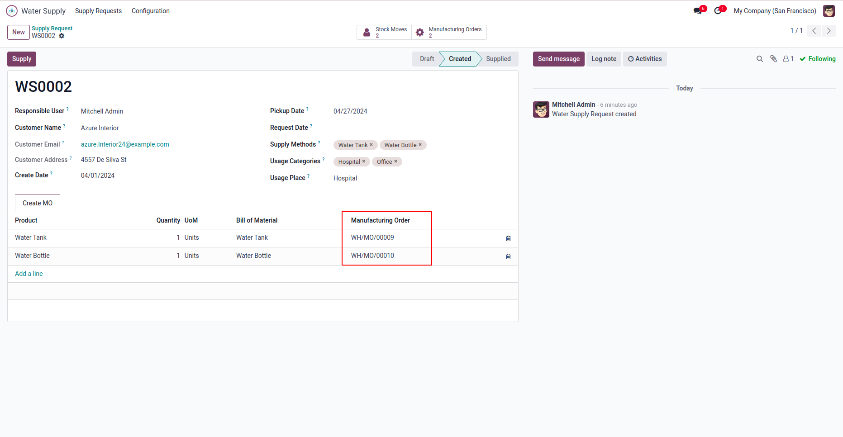Select the Water Tank product cell

tap(31, 237)
